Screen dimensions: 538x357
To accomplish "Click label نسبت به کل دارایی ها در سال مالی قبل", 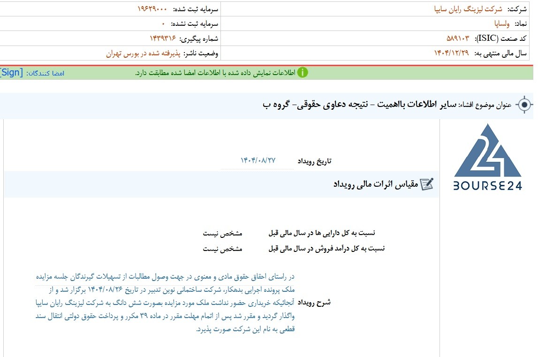I will click(x=321, y=233).
